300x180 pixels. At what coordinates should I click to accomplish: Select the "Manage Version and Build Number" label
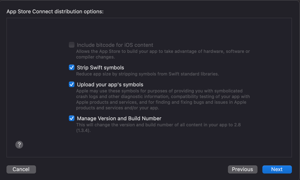coord(119,118)
